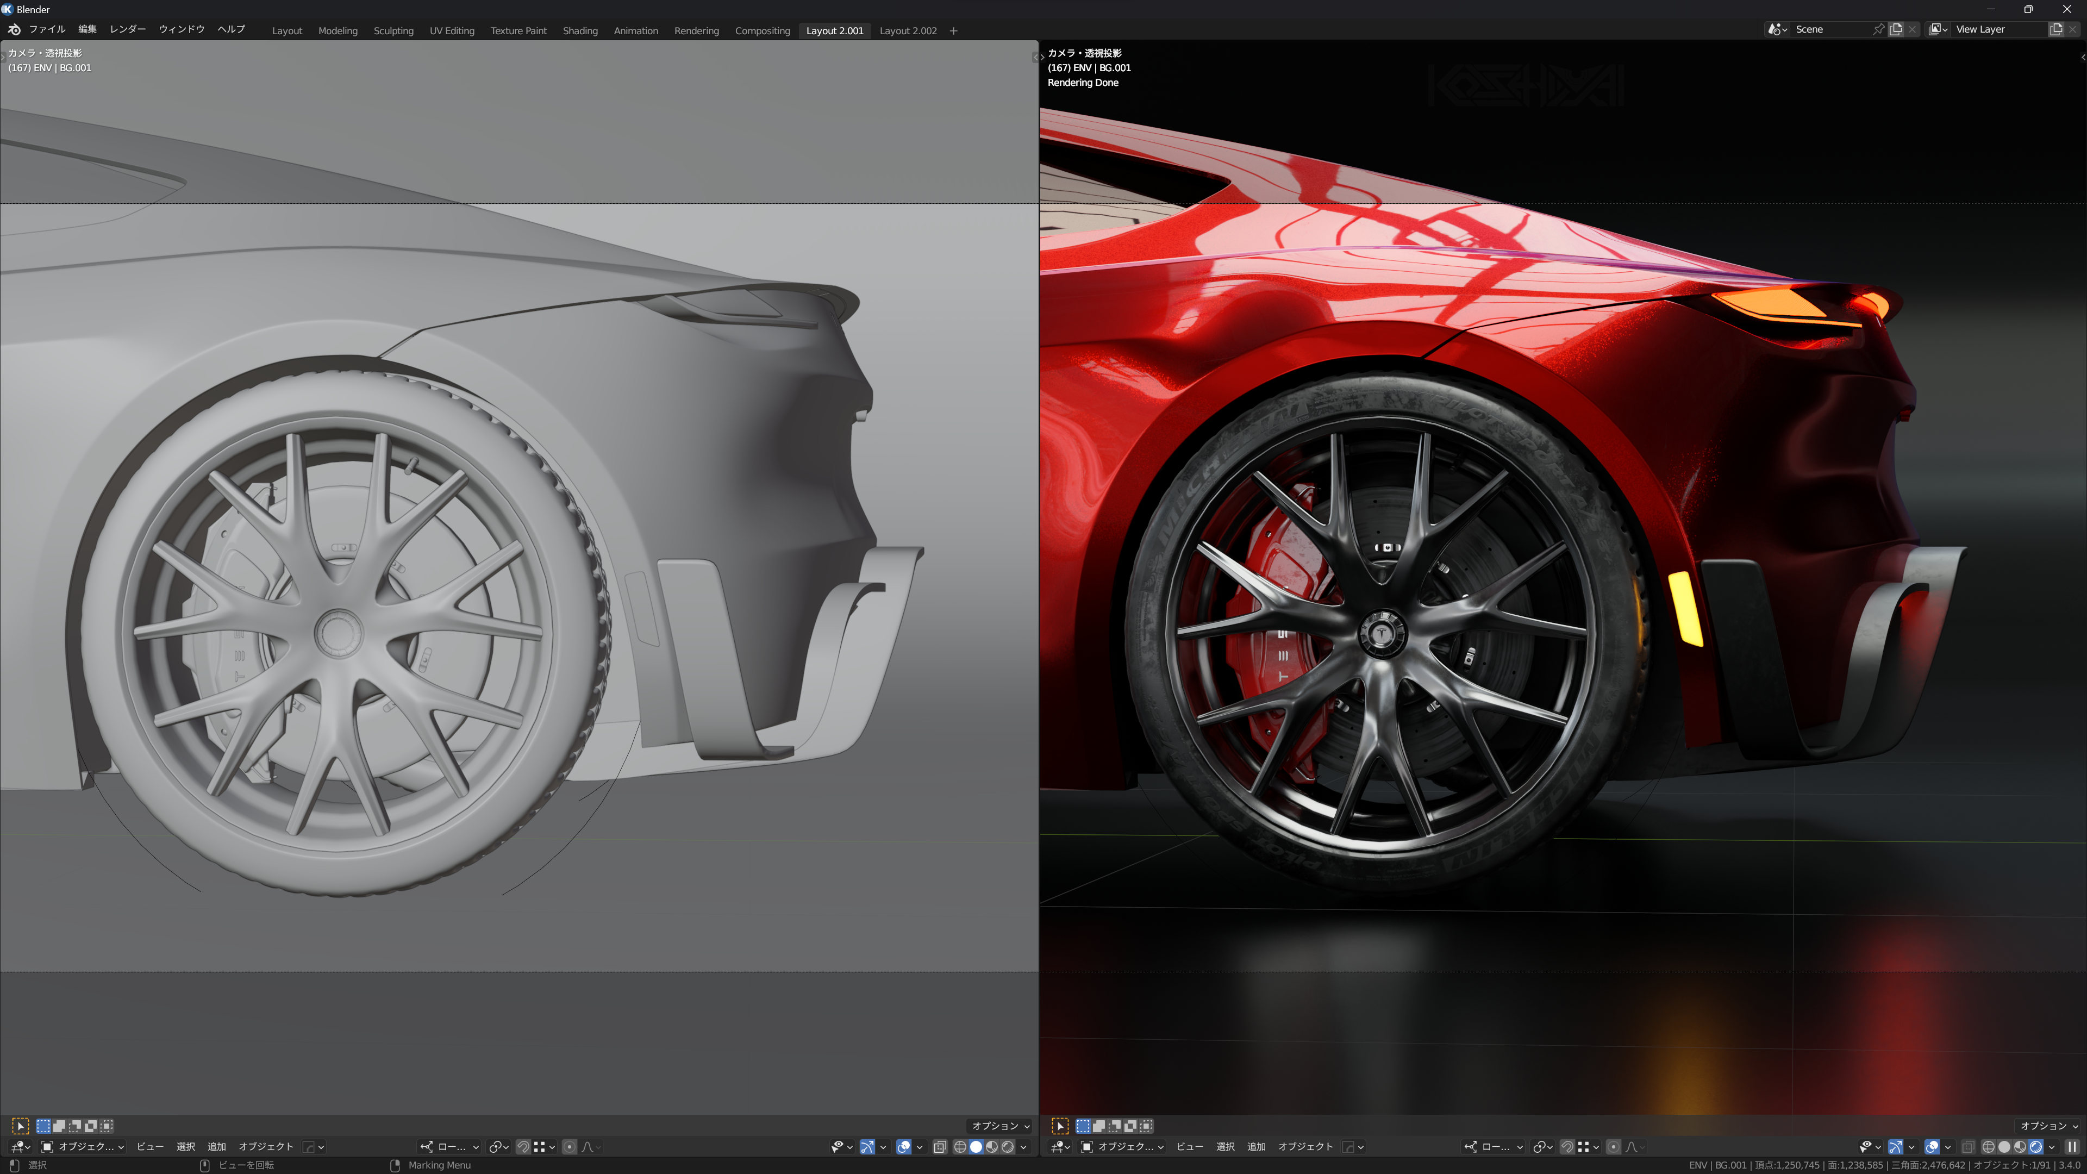Open the Blender logo application menu
The height and width of the screenshot is (1174, 2087).
[14, 30]
